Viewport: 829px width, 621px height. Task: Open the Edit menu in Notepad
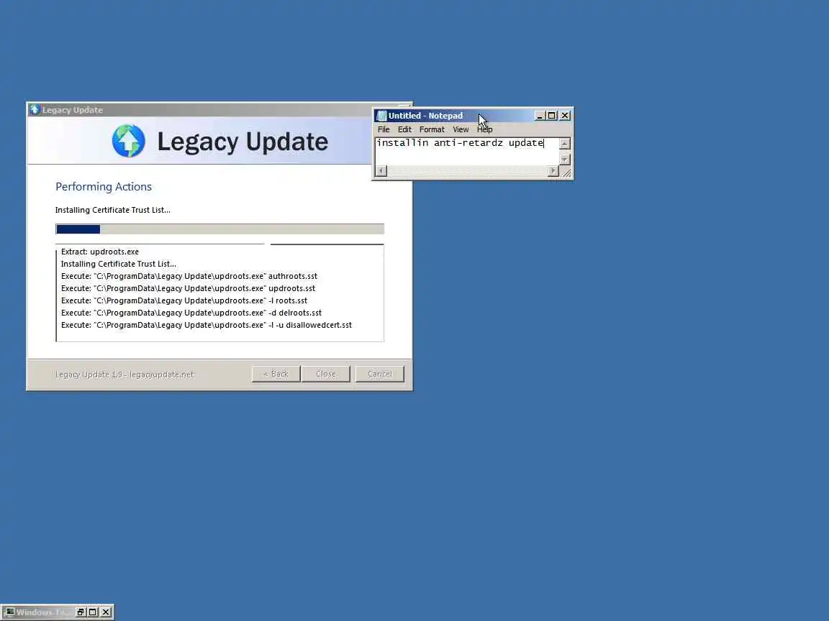click(404, 129)
